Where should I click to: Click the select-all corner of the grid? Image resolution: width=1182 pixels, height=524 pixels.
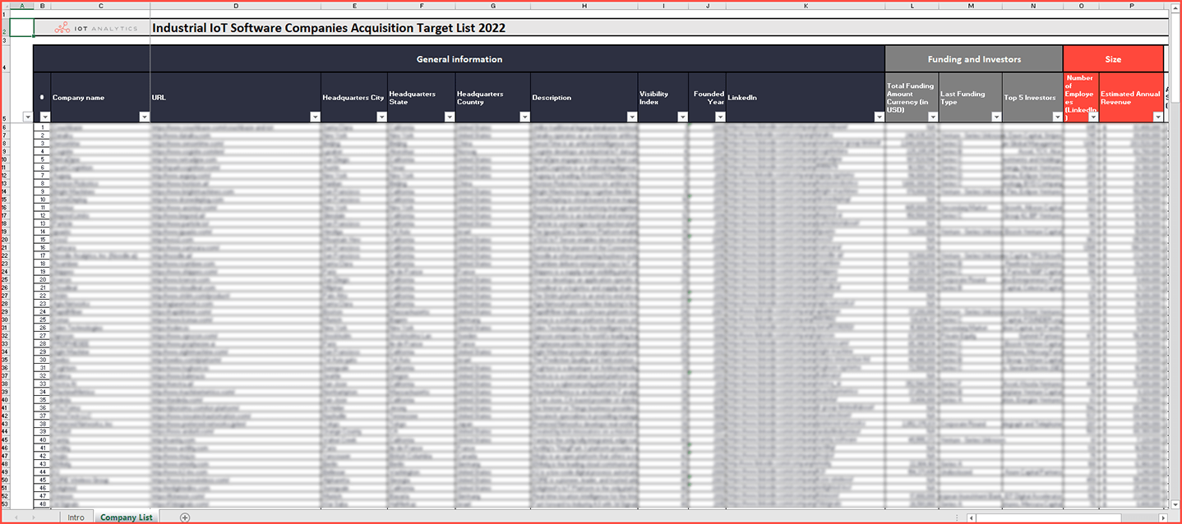click(8, 7)
